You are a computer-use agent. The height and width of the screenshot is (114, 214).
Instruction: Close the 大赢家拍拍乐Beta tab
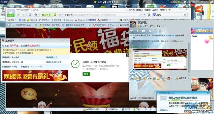pos(36,25)
